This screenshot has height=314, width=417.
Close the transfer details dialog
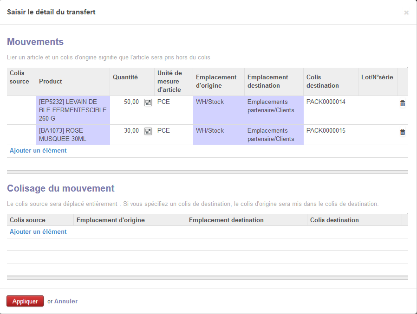pos(406,13)
